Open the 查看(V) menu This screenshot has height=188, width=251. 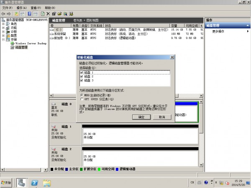tap(36, 8)
